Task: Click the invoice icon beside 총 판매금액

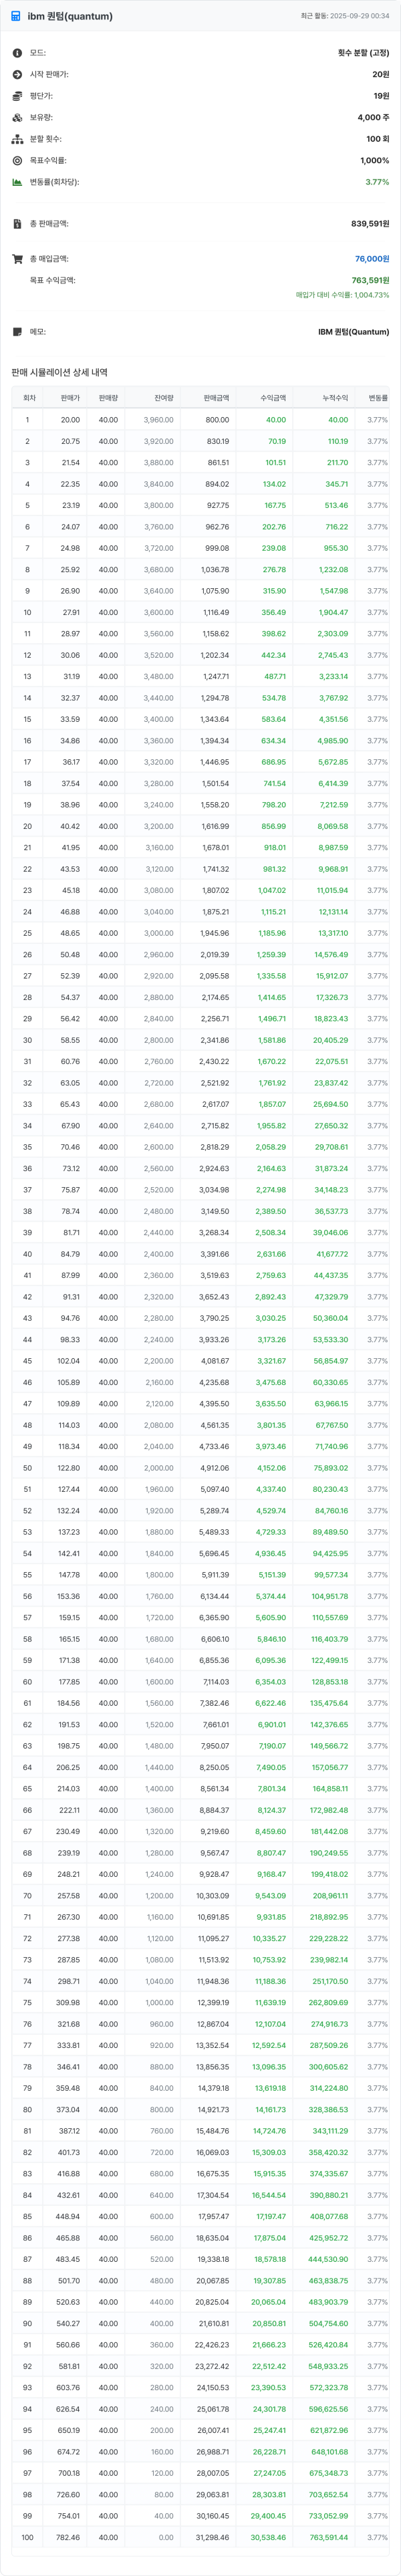Action: [x=17, y=224]
